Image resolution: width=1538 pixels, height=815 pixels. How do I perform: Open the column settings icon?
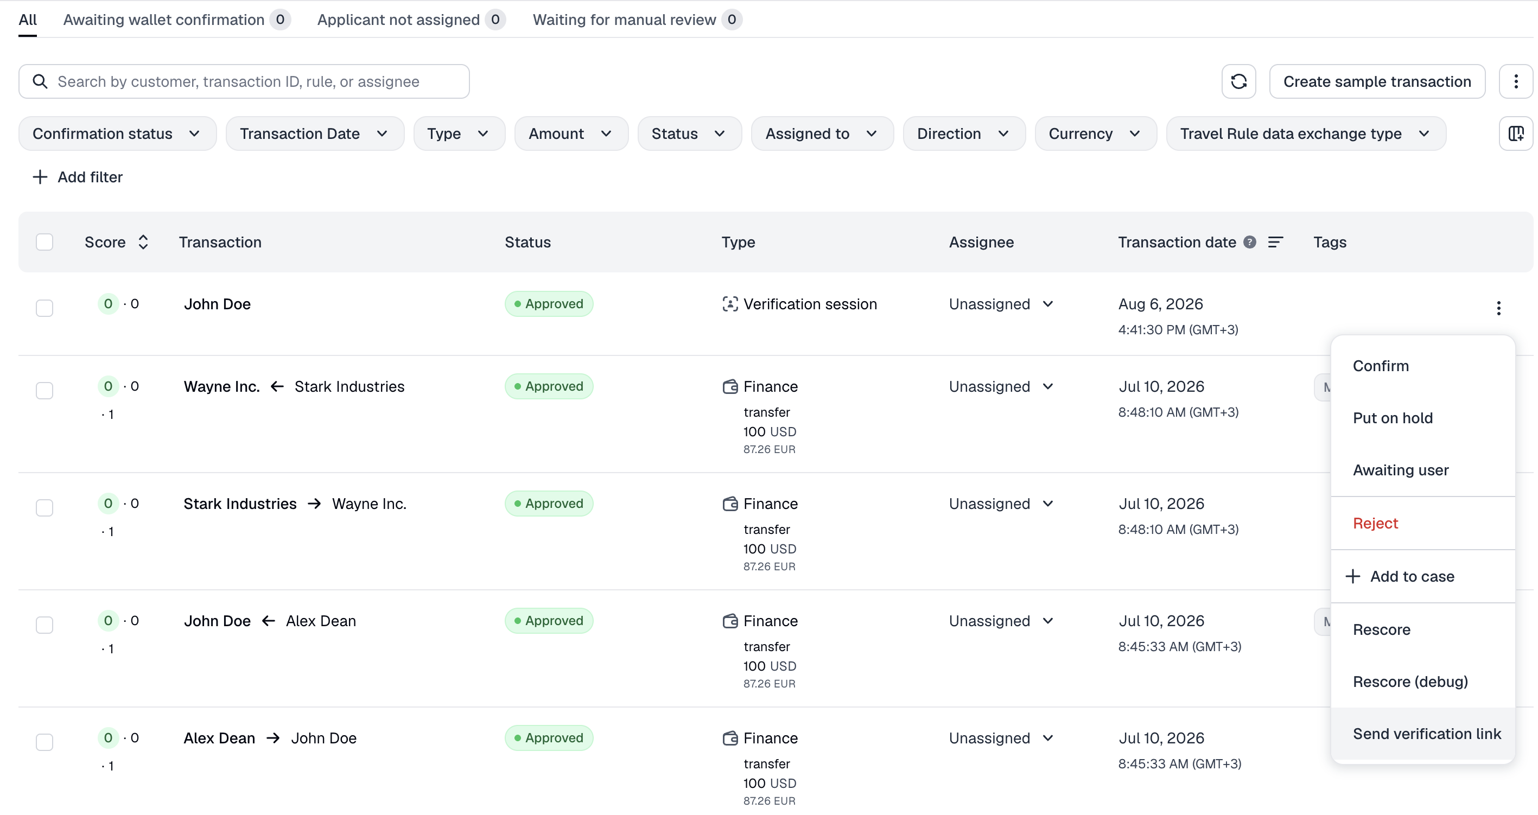[x=1515, y=133]
